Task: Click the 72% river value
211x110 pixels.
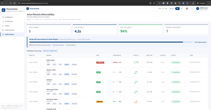Action: [x=136, y=101]
